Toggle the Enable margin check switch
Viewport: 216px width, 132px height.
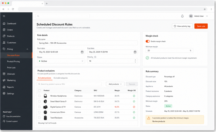tap(147, 41)
